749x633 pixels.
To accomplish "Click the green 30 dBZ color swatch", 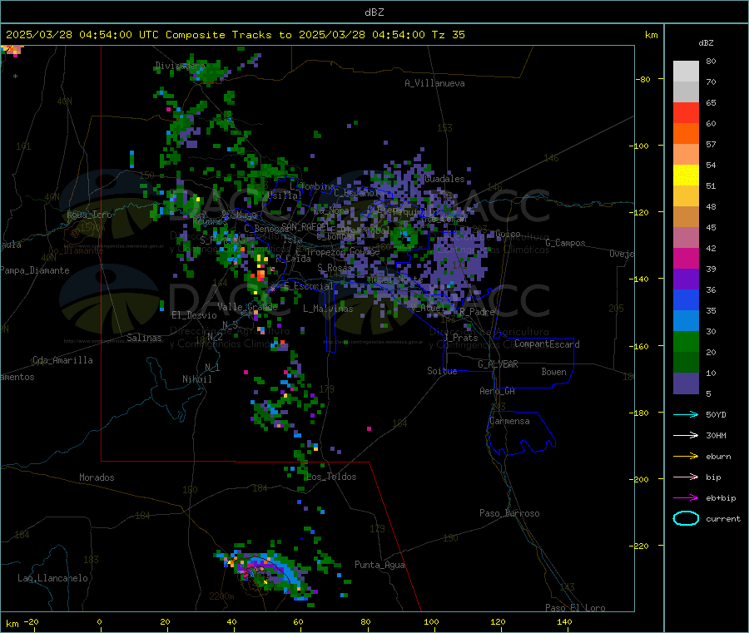I will pyautogui.click(x=686, y=341).
